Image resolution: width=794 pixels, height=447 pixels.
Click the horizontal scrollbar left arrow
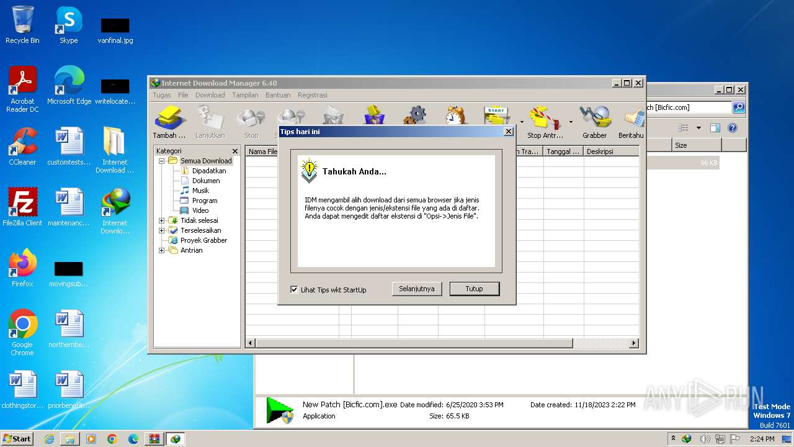pyautogui.click(x=251, y=343)
